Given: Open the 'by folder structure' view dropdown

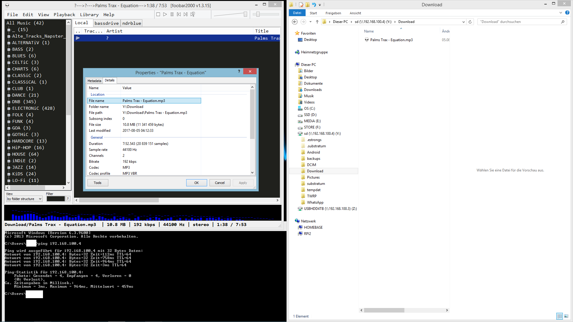Looking at the screenshot, I should click(24, 199).
